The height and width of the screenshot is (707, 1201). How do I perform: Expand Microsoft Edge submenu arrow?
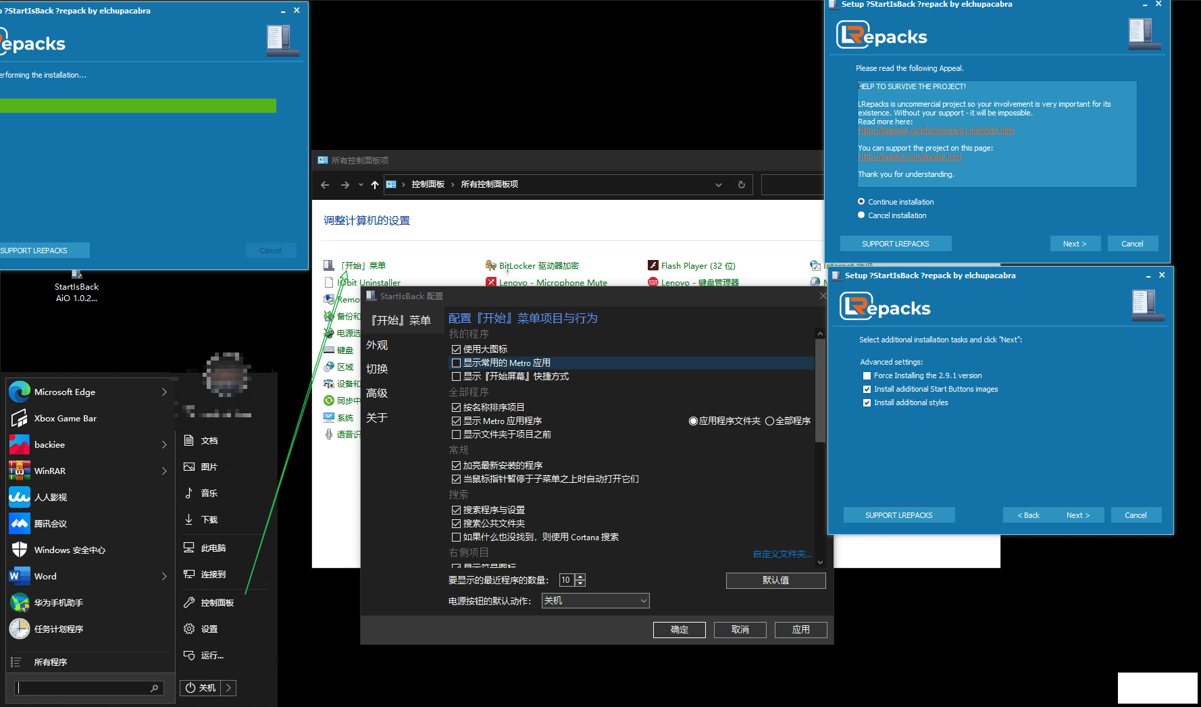coord(164,392)
